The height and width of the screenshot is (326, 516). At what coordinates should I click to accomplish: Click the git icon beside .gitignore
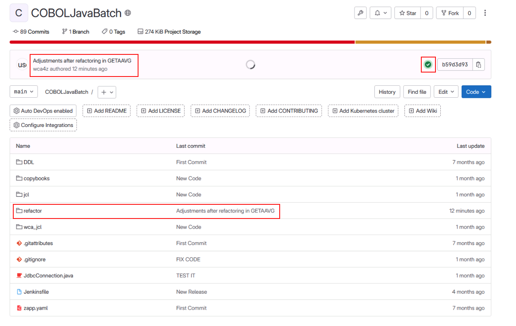tap(19, 259)
